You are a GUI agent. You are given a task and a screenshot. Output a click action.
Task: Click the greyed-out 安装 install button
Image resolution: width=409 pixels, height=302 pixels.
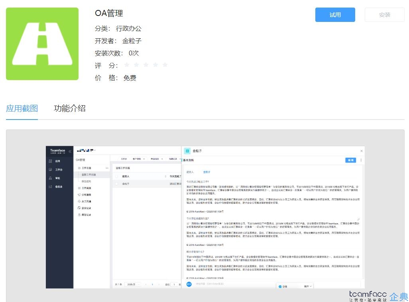tap(384, 15)
